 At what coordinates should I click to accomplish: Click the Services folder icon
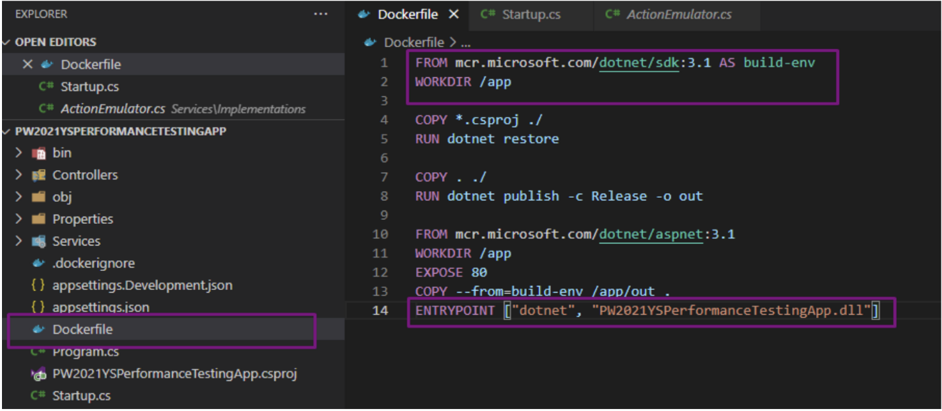pyautogui.click(x=39, y=241)
